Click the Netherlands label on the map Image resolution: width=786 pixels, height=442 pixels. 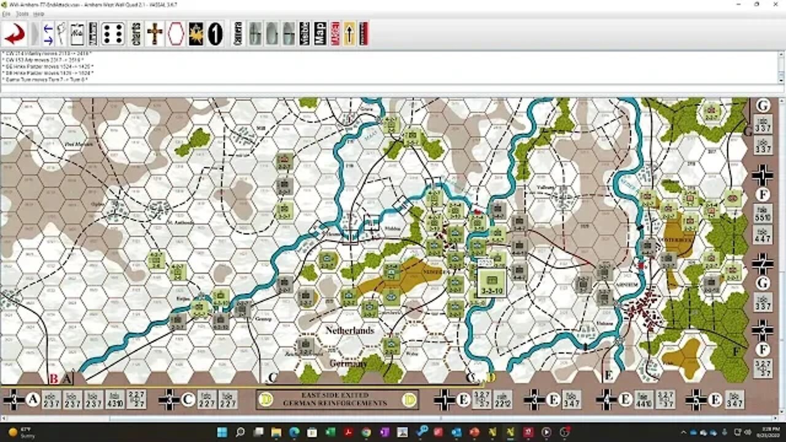point(349,330)
